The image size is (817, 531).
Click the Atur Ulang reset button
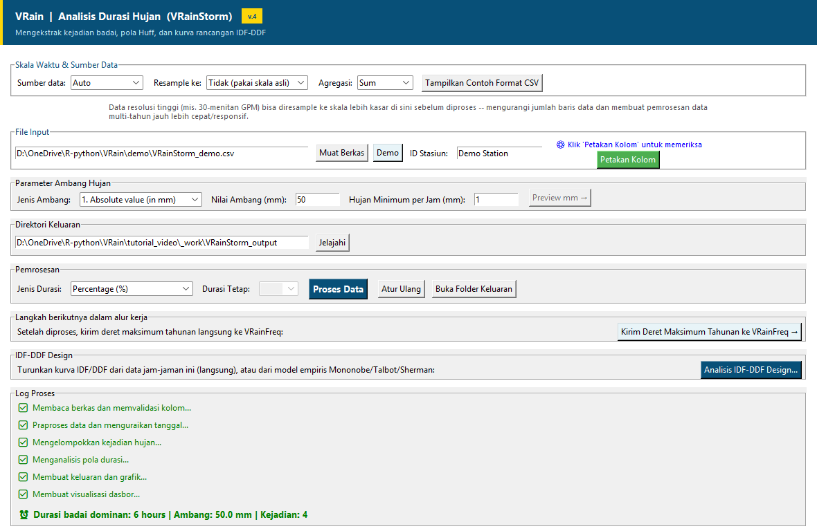401,288
